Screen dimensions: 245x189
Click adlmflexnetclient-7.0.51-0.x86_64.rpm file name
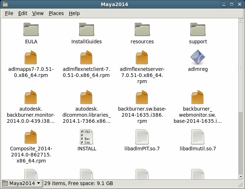coord(86,72)
